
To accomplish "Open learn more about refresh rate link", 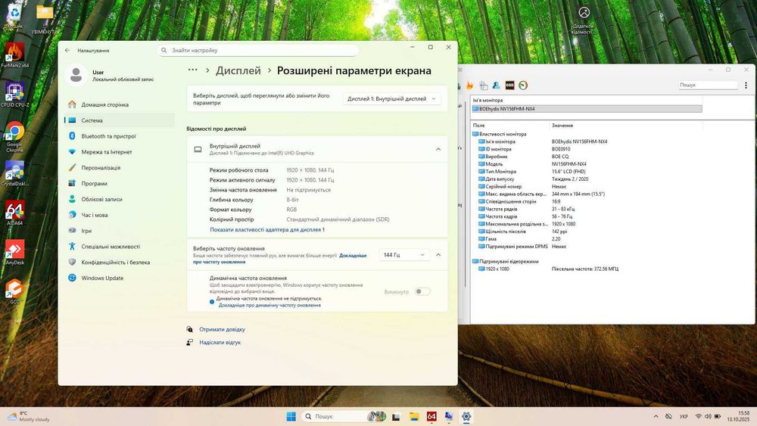I will click(x=353, y=255).
